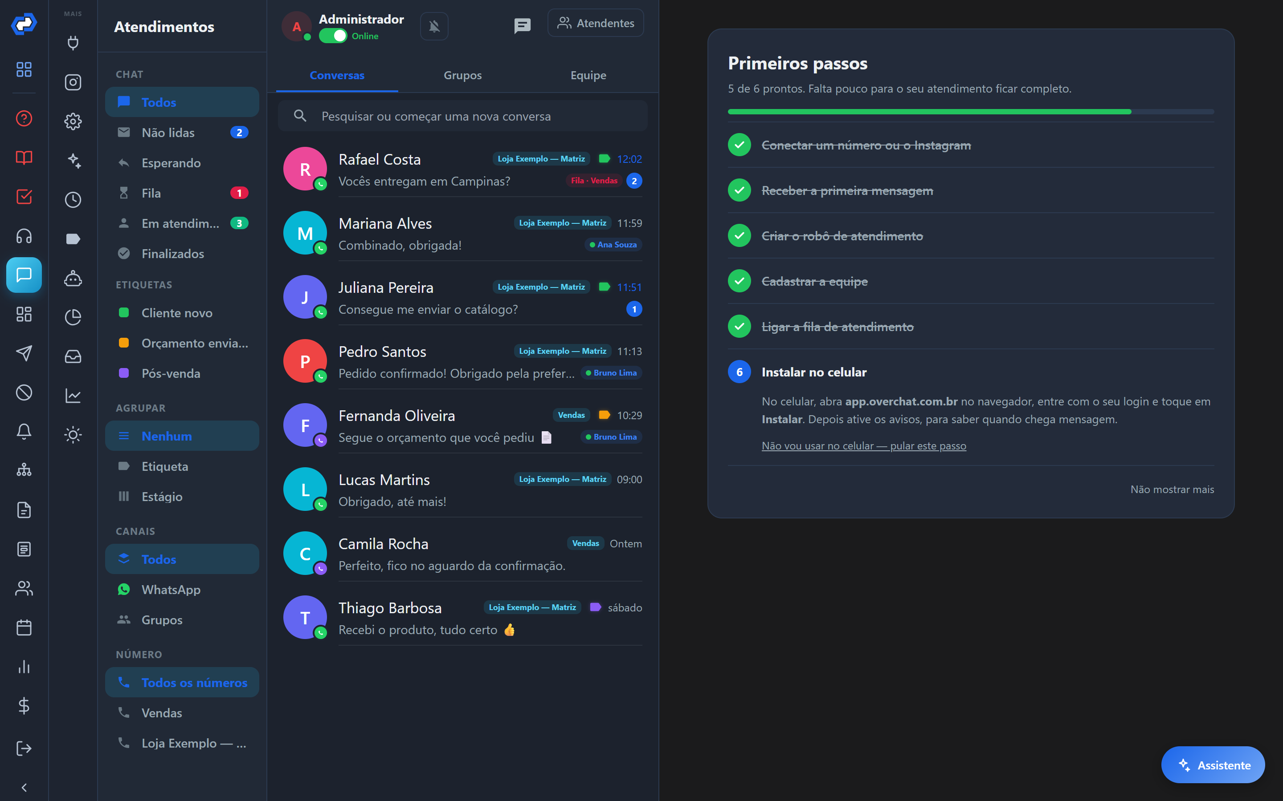This screenshot has height=801, width=1283.
Task: Open the calendar icon in left rail
Action: coord(24,627)
